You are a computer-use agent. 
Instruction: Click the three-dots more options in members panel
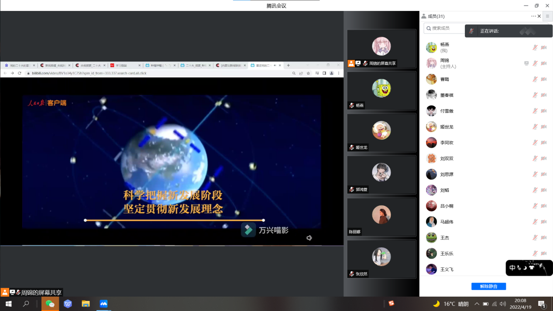[x=533, y=16]
